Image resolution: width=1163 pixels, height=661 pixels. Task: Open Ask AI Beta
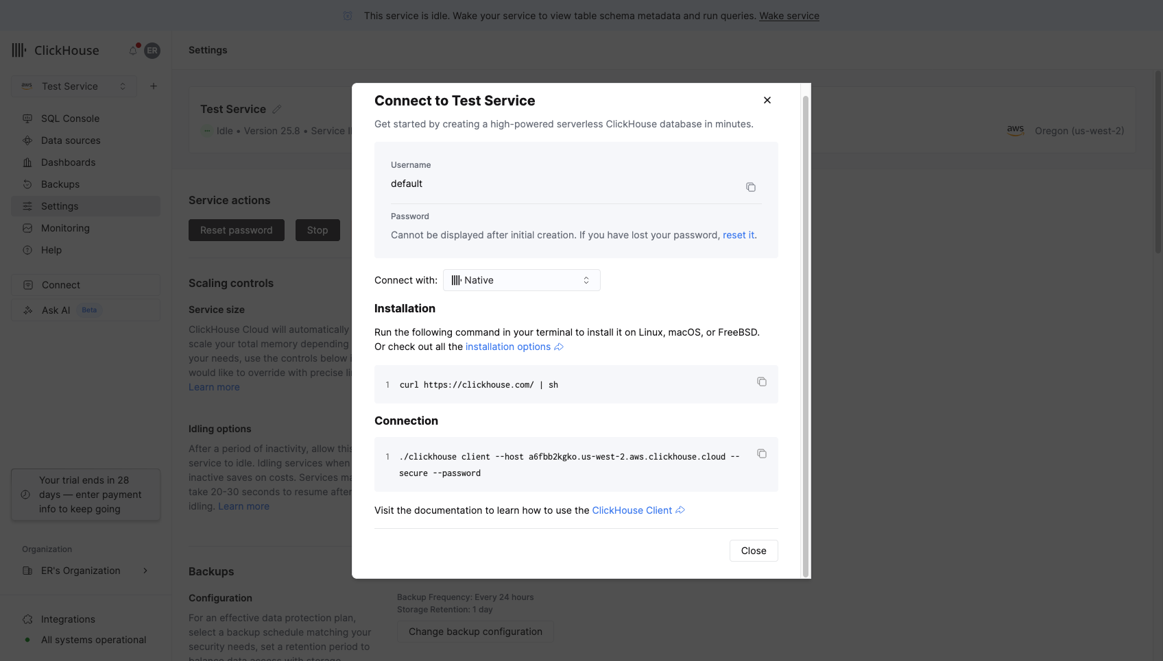coord(86,310)
